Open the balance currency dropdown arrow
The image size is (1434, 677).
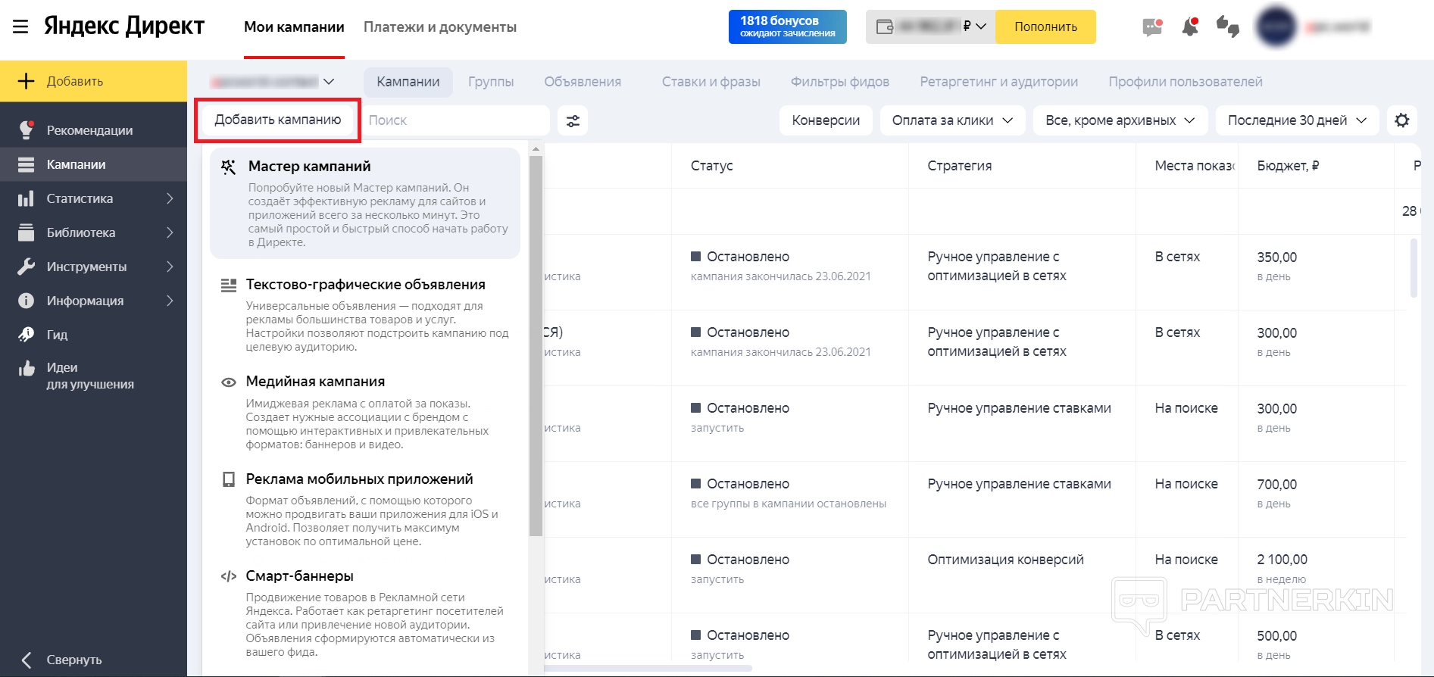tap(981, 27)
